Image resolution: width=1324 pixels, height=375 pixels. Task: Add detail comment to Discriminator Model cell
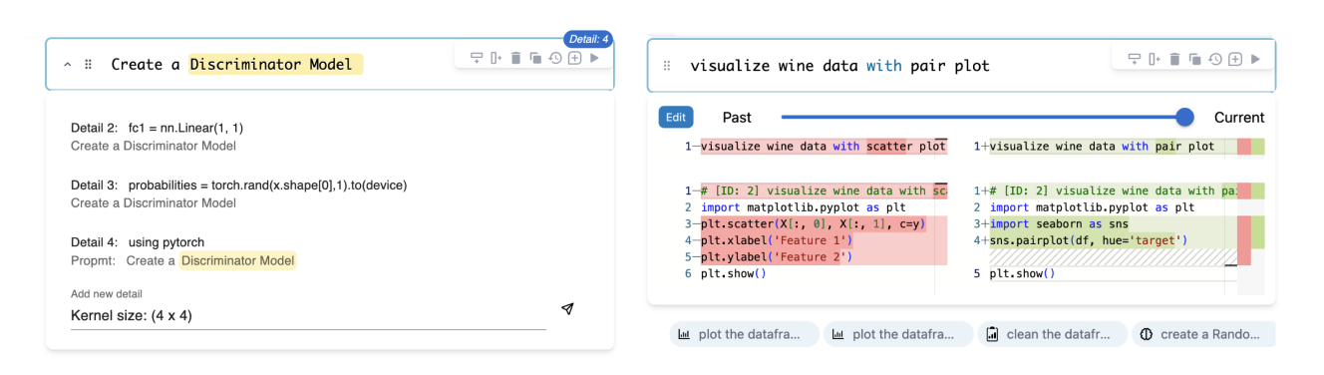(x=574, y=59)
